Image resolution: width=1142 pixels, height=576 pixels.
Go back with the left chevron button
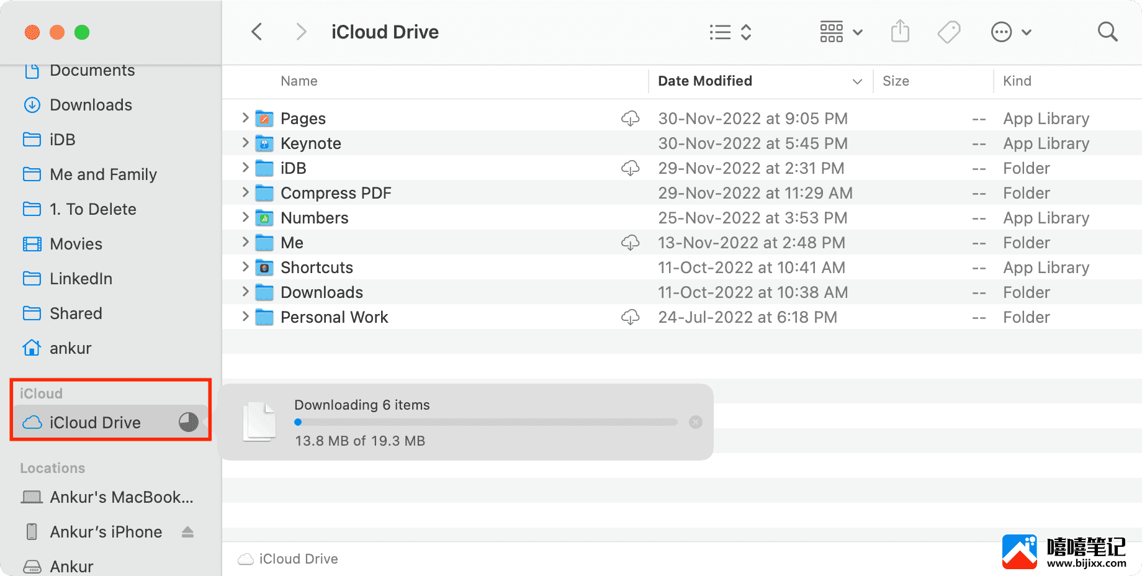tap(257, 32)
